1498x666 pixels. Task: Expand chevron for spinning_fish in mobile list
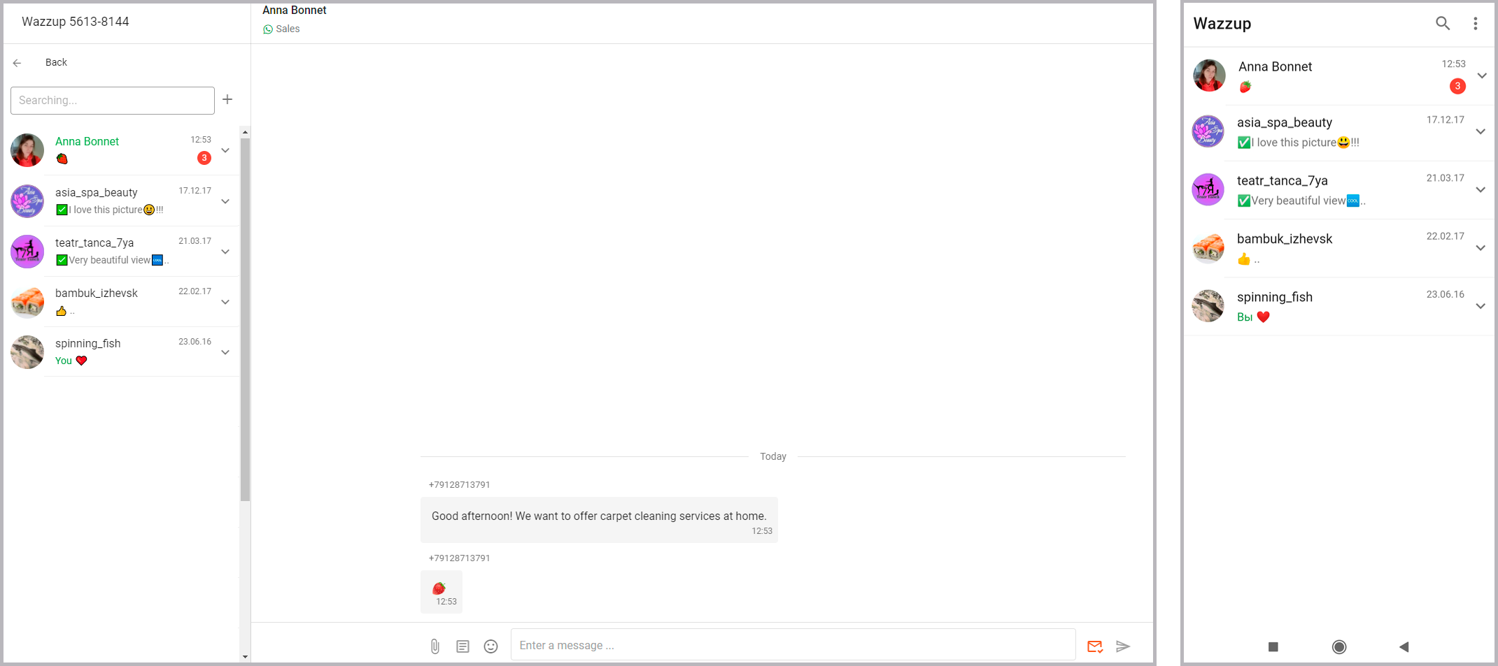point(1481,306)
